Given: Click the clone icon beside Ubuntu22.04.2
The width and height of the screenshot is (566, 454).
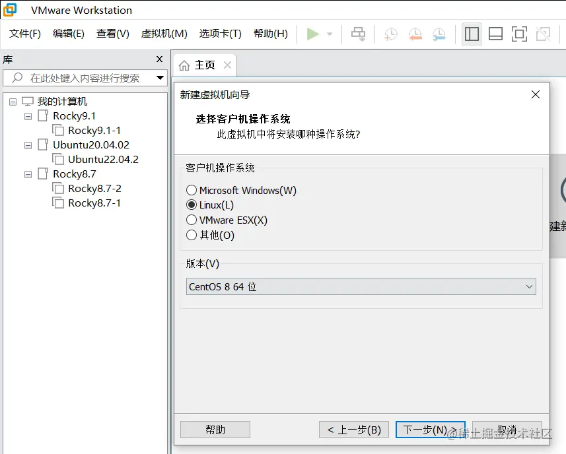Looking at the screenshot, I should [x=58, y=159].
